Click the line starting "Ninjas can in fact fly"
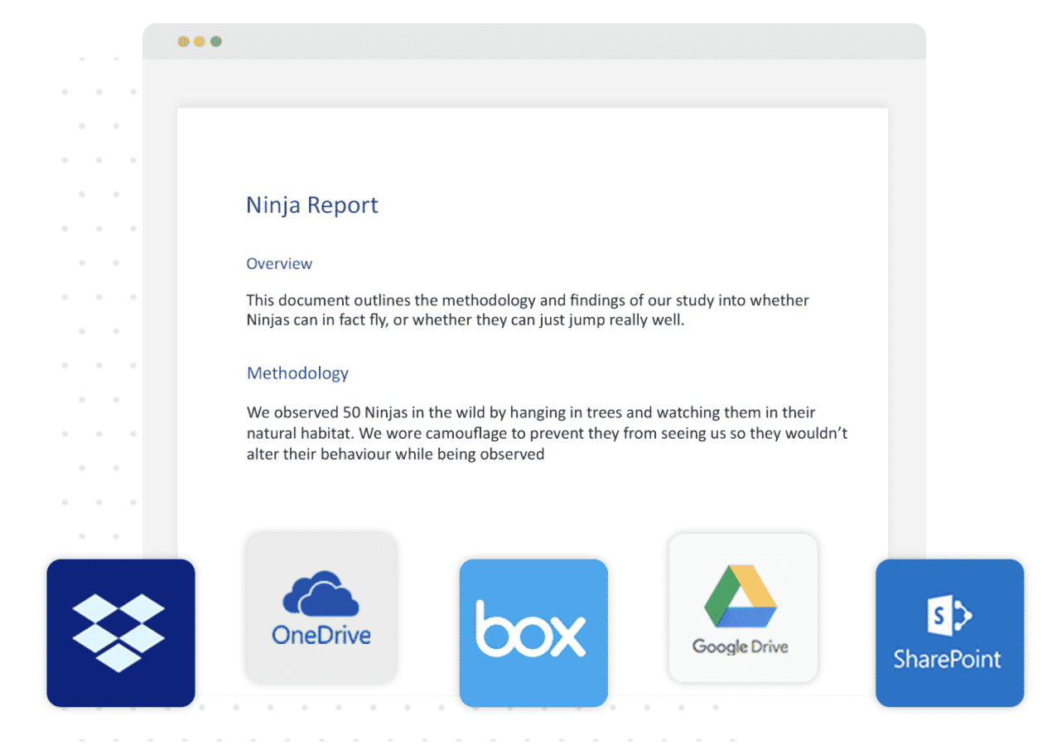The width and height of the screenshot is (1052, 745). tap(466, 320)
